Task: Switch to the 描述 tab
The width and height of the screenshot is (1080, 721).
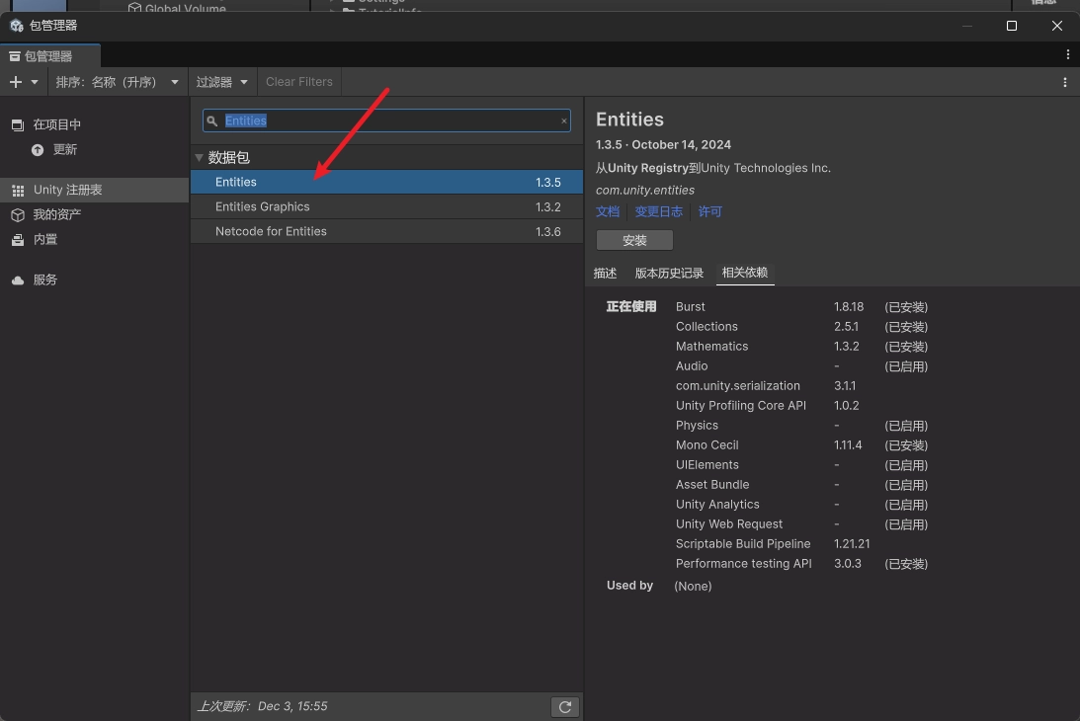Action: pyautogui.click(x=605, y=273)
